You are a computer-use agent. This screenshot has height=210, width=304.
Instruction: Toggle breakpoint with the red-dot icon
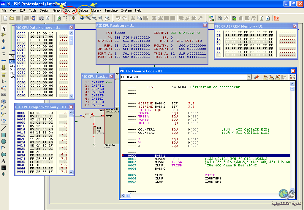292,77
